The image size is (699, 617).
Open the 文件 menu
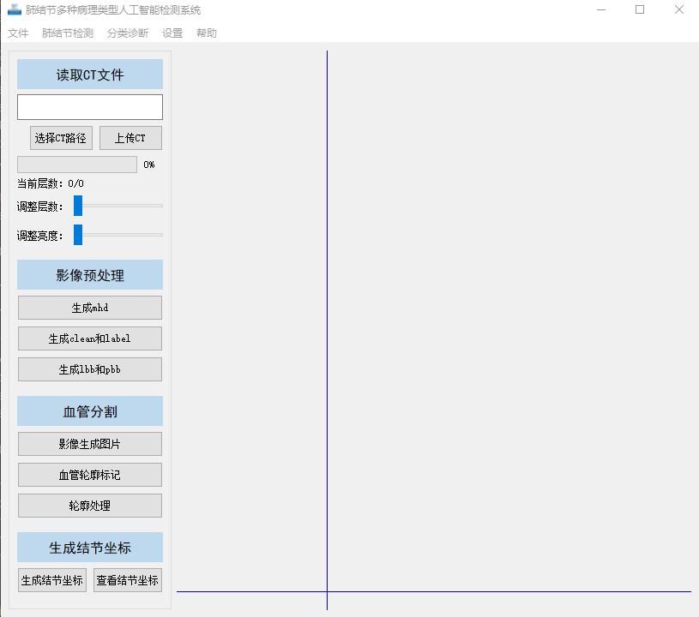(x=18, y=33)
